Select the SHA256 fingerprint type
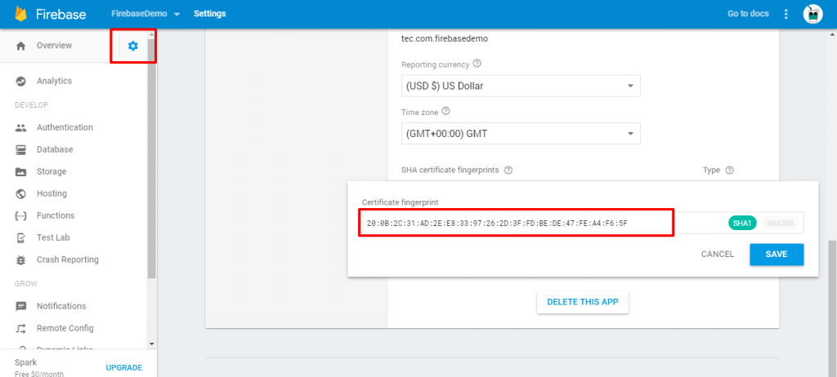Image resolution: width=837 pixels, height=377 pixels. click(x=781, y=223)
